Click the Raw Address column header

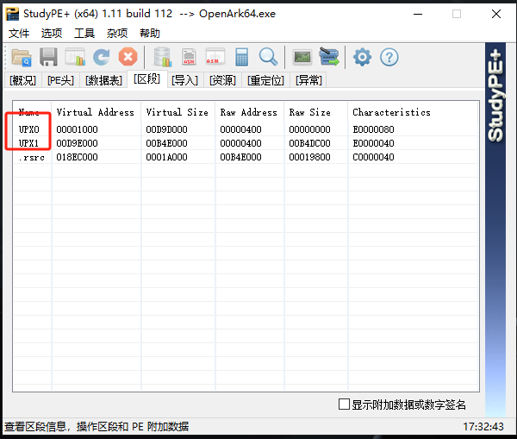coord(249,112)
